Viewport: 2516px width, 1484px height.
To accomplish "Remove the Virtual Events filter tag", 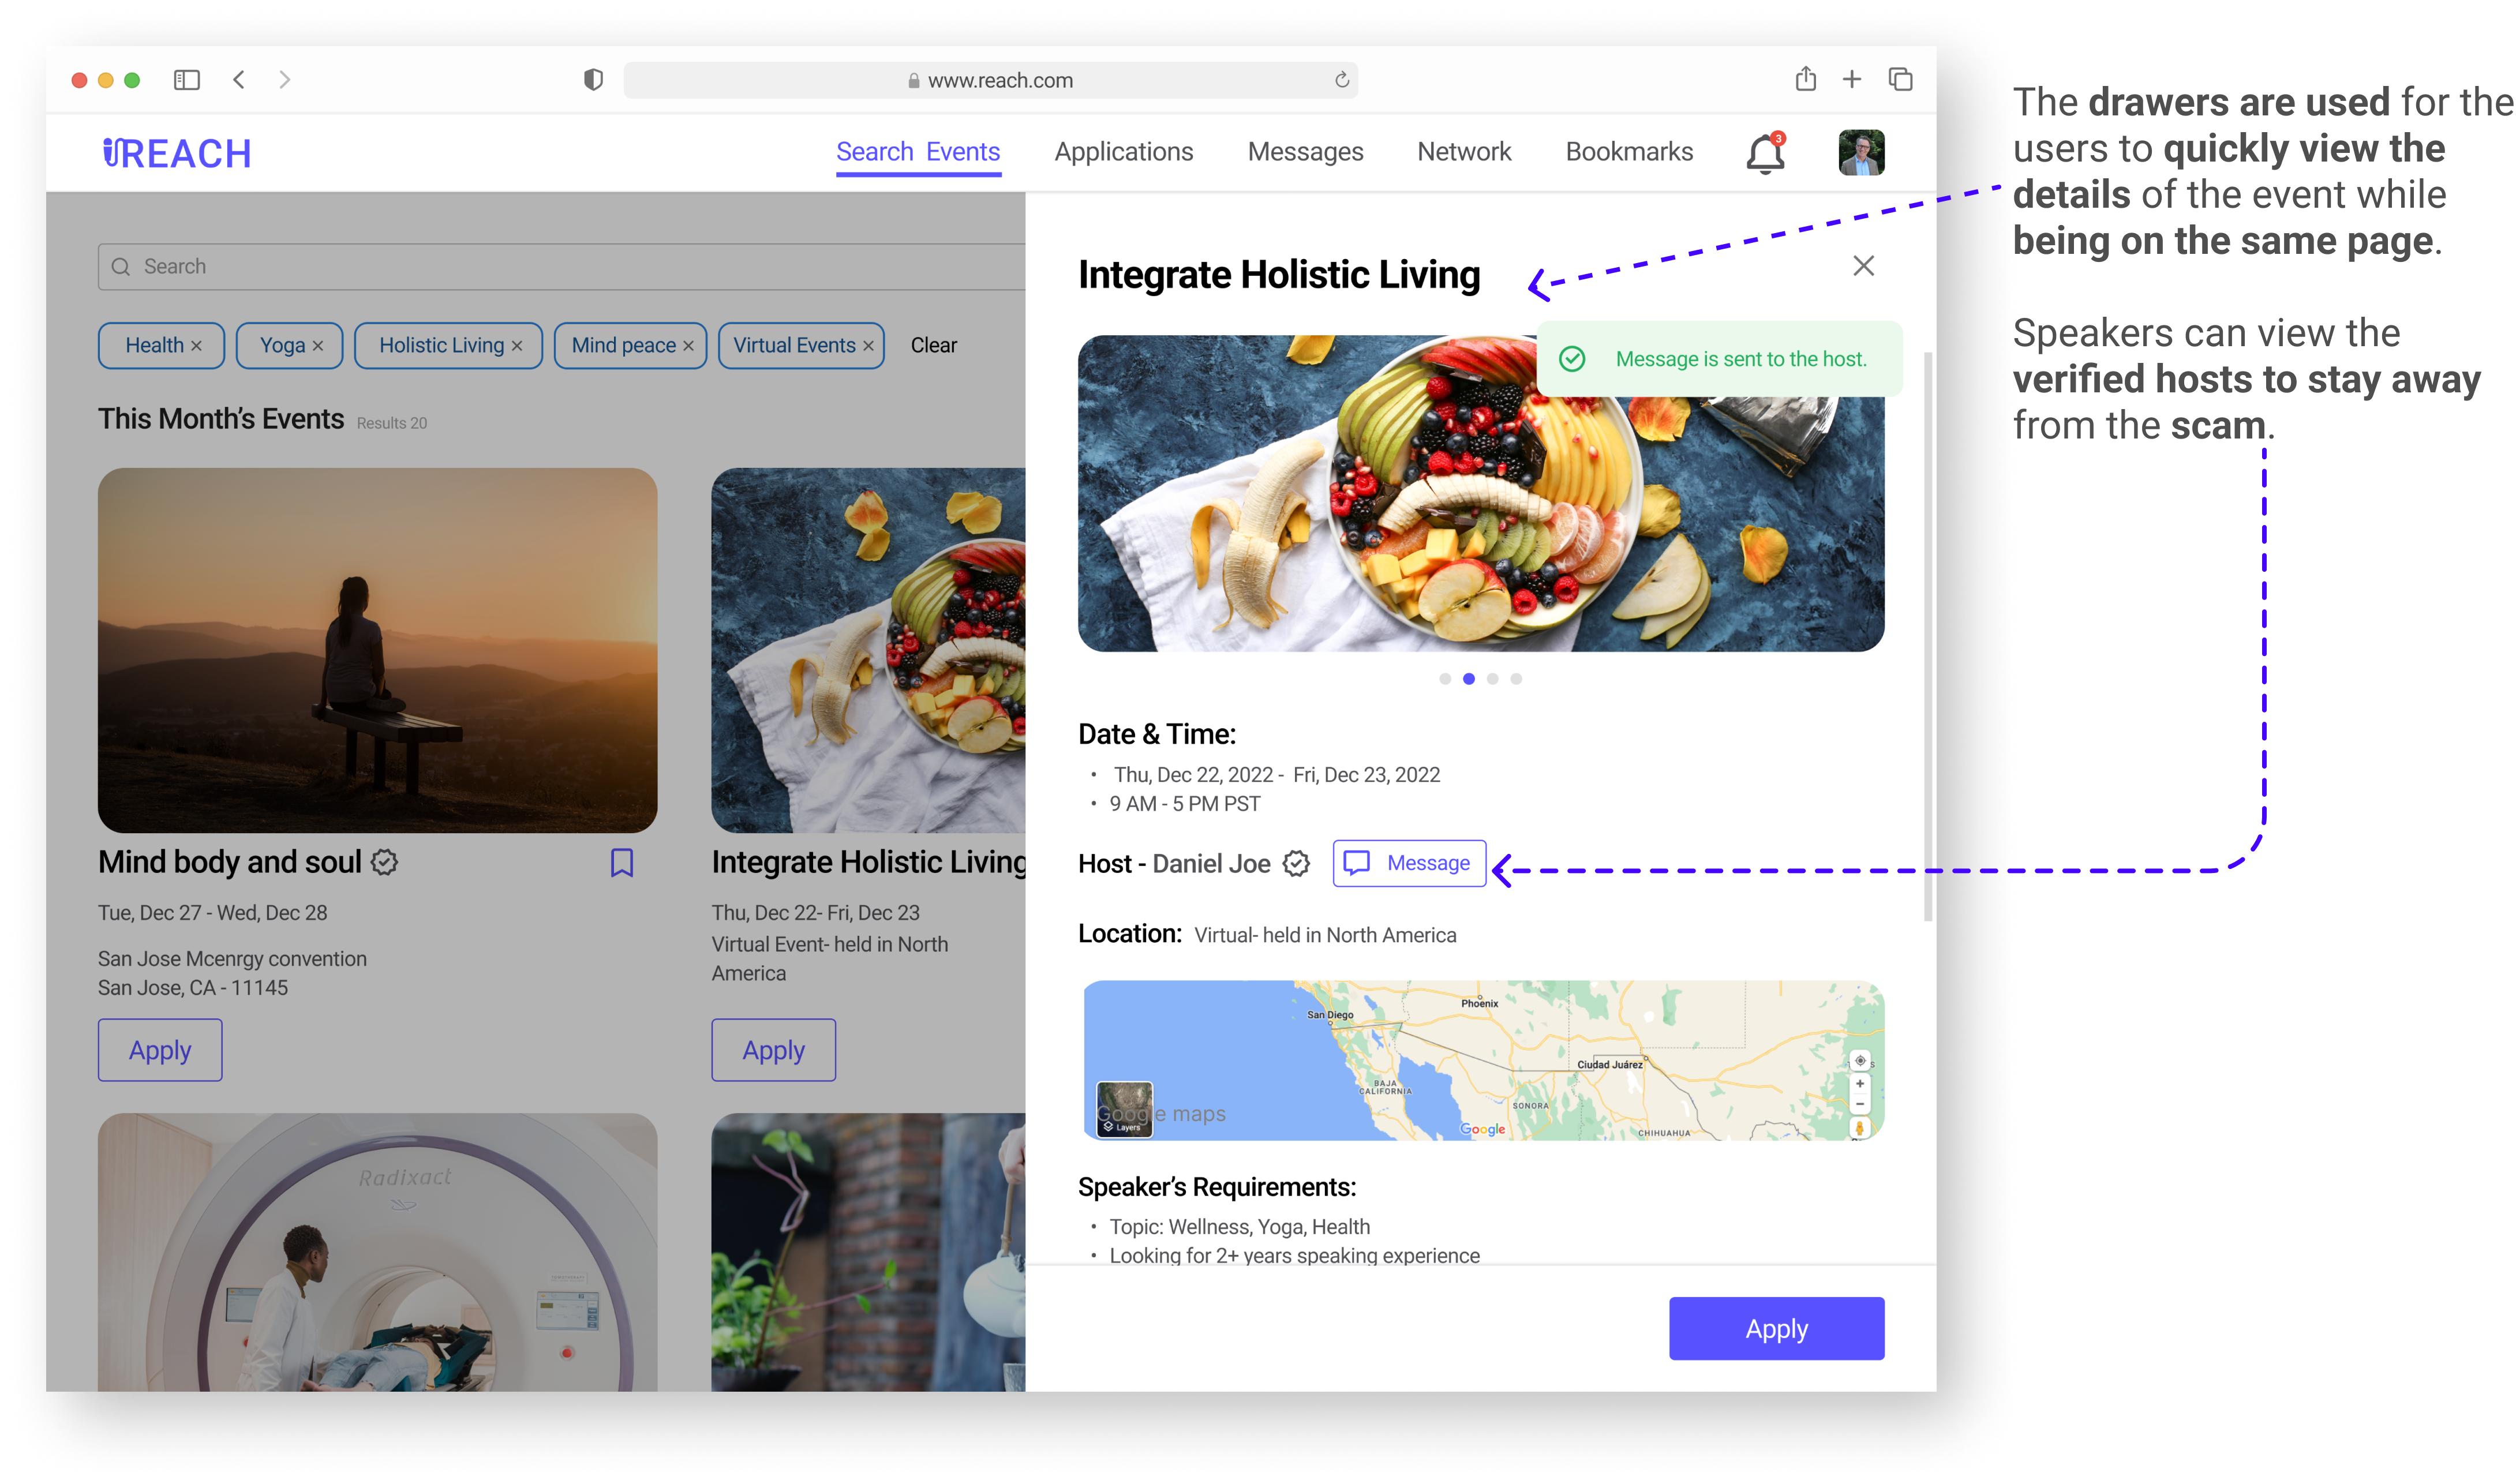I will click(x=868, y=346).
